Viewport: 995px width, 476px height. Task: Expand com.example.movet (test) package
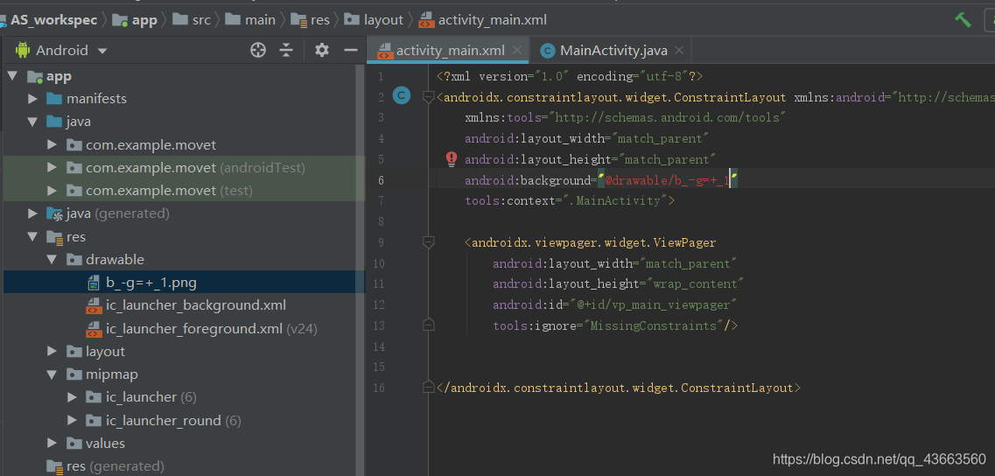52,191
